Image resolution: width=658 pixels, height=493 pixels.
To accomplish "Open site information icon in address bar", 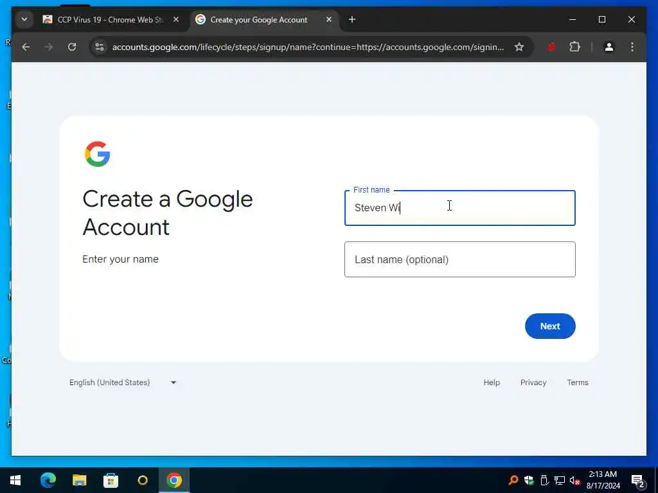I will coord(100,47).
